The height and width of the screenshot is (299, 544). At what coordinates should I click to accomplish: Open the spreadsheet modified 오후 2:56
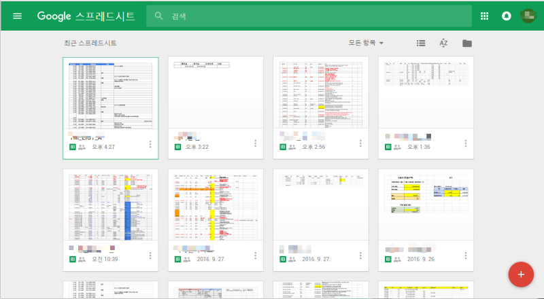click(x=321, y=108)
